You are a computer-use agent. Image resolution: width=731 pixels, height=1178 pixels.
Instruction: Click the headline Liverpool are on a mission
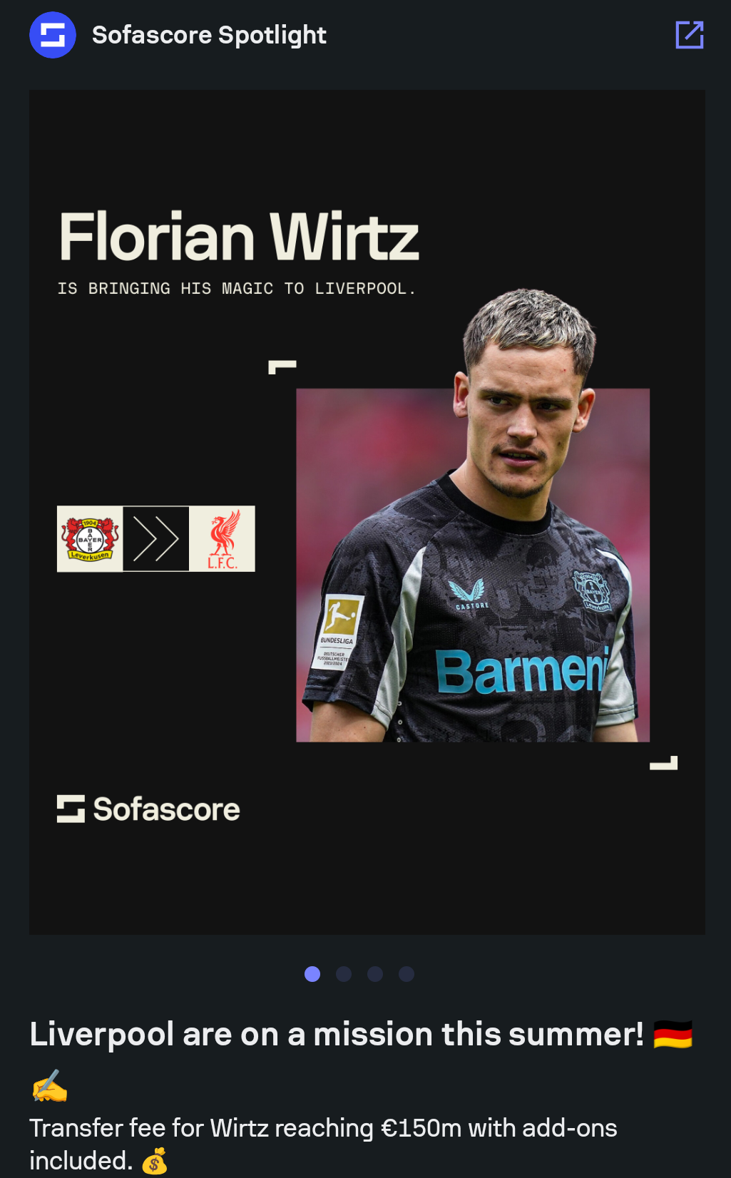click(x=337, y=1035)
